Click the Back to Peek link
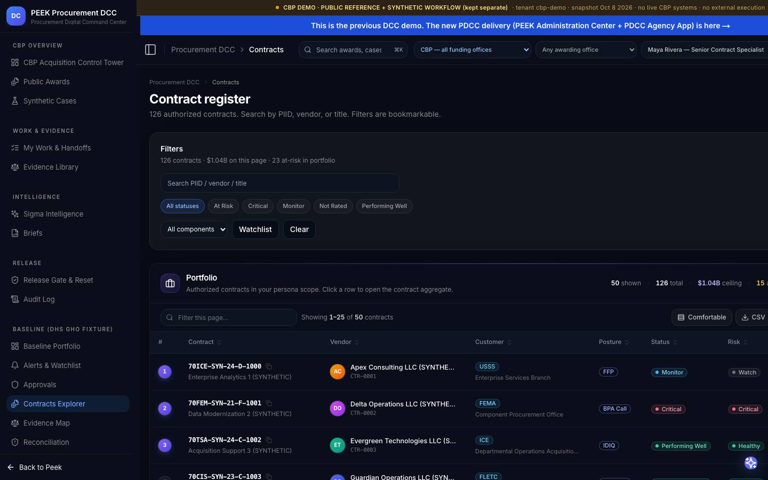This screenshot has height=480, width=768. (x=35, y=467)
